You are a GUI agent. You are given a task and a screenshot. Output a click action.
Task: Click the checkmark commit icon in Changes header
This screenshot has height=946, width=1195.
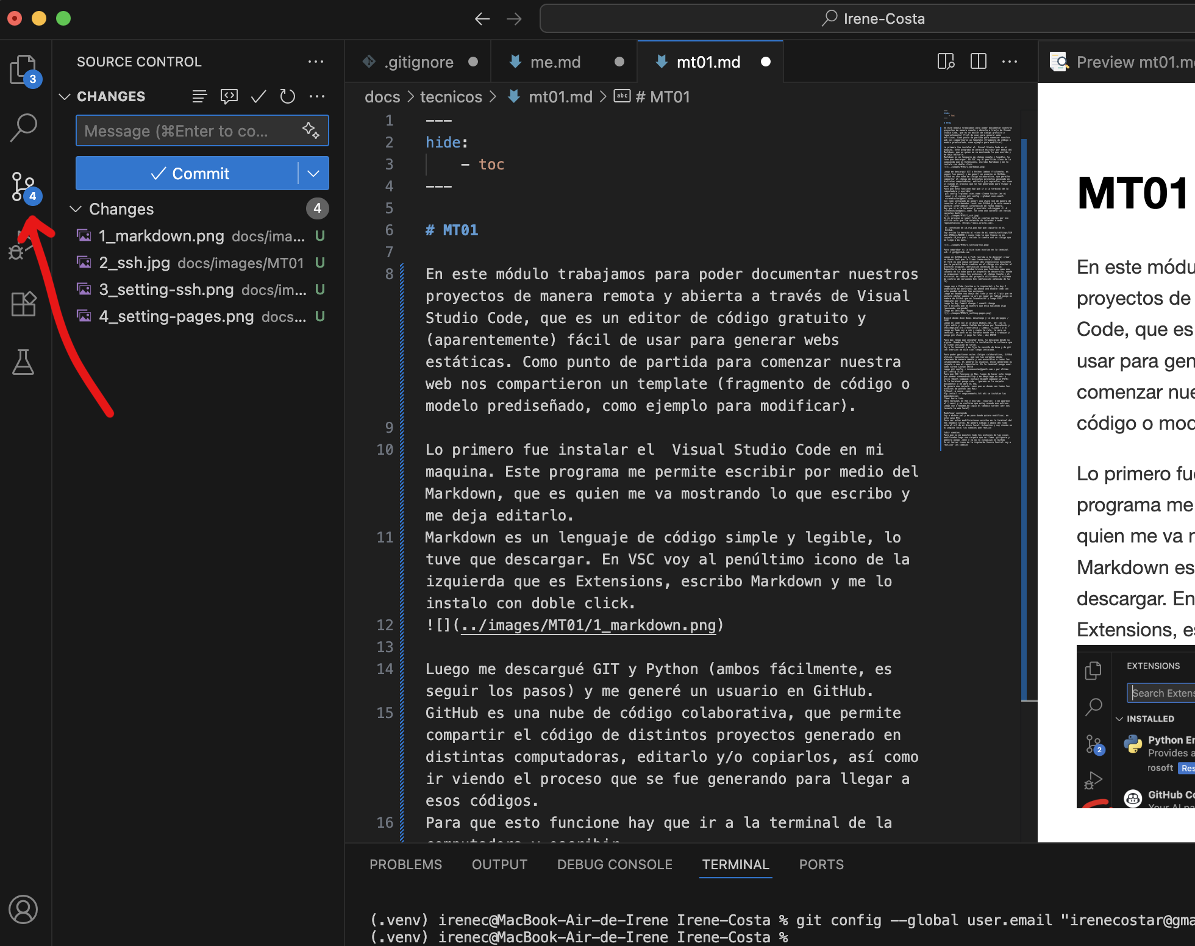click(x=259, y=96)
